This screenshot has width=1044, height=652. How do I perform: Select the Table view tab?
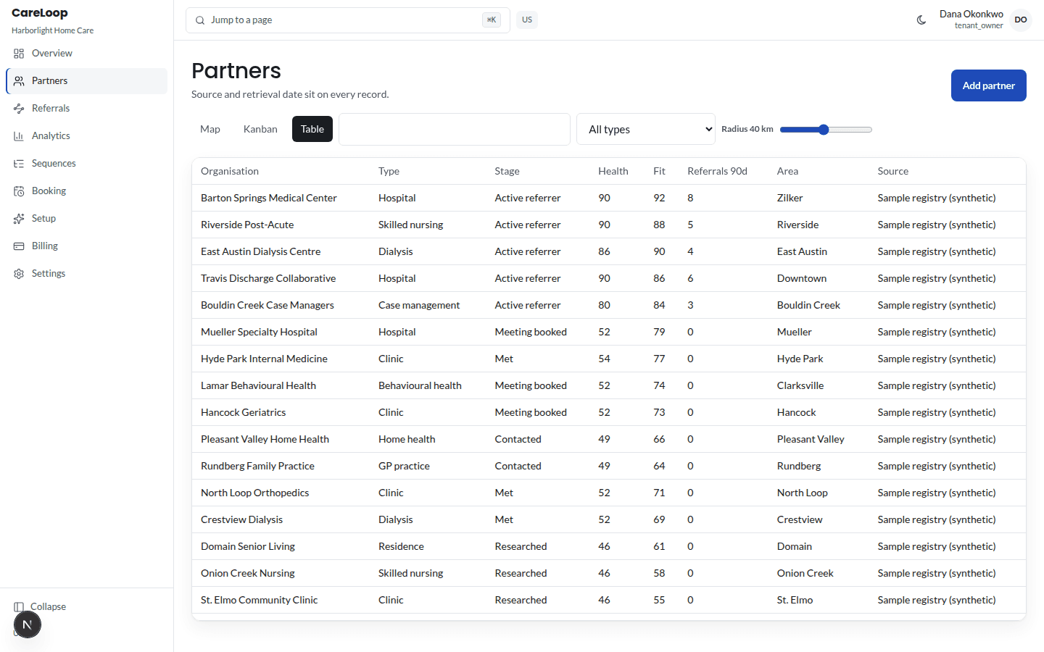click(x=312, y=130)
